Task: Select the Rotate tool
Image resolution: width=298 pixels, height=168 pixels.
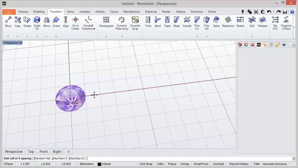Action: (x=27, y=22)
